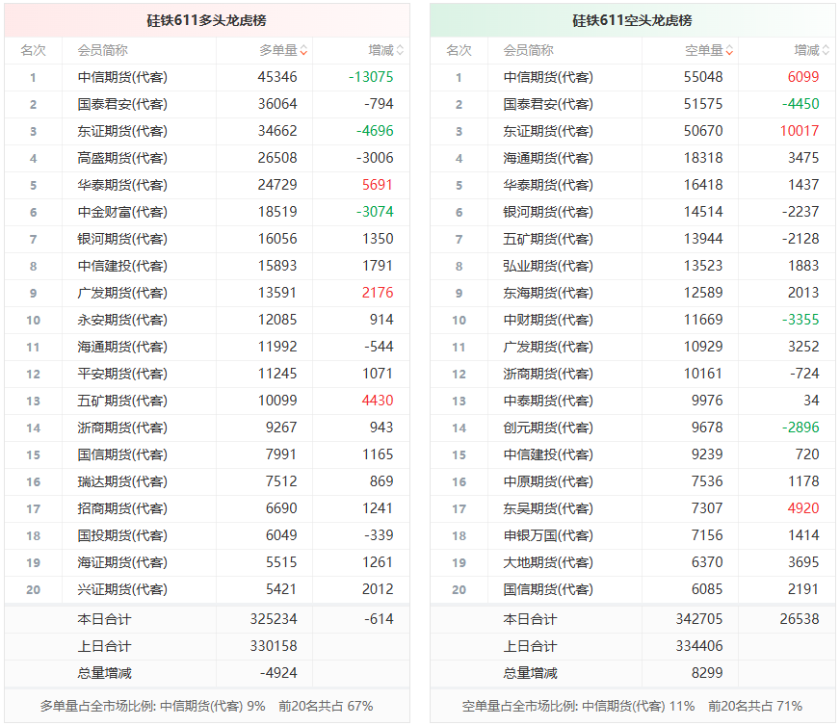Click 空单量 column header in short table
The height and width of the screenshot is (726, 840).
pyautogui.click(x=704, y=51)
